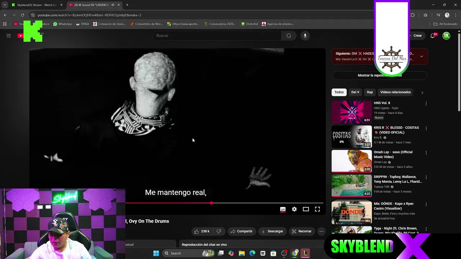
Task: Toggle subtitles on the video player
Action: pyautogui.click(x=283, y=209)
